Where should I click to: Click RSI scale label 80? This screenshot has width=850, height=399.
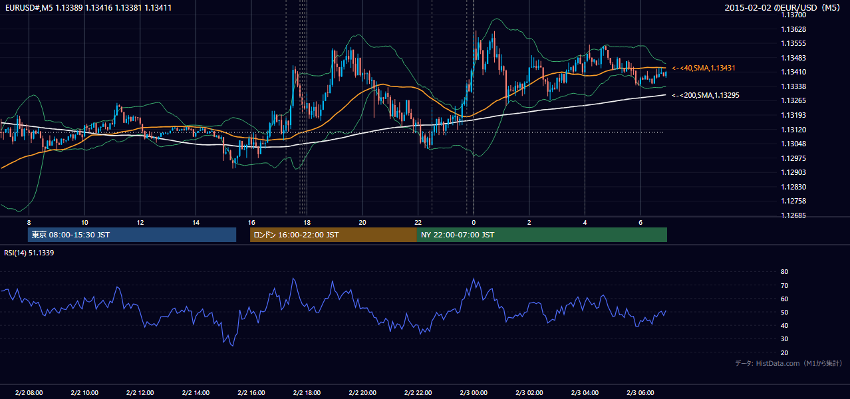pos(784,272)
